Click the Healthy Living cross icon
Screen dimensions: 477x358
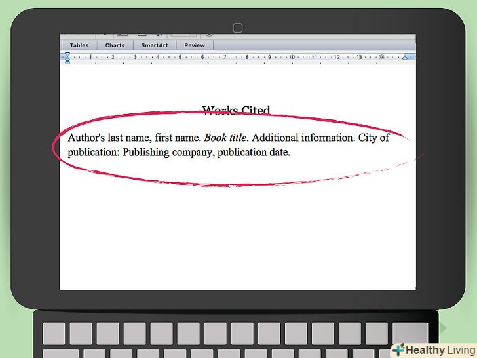click(398, 350)
